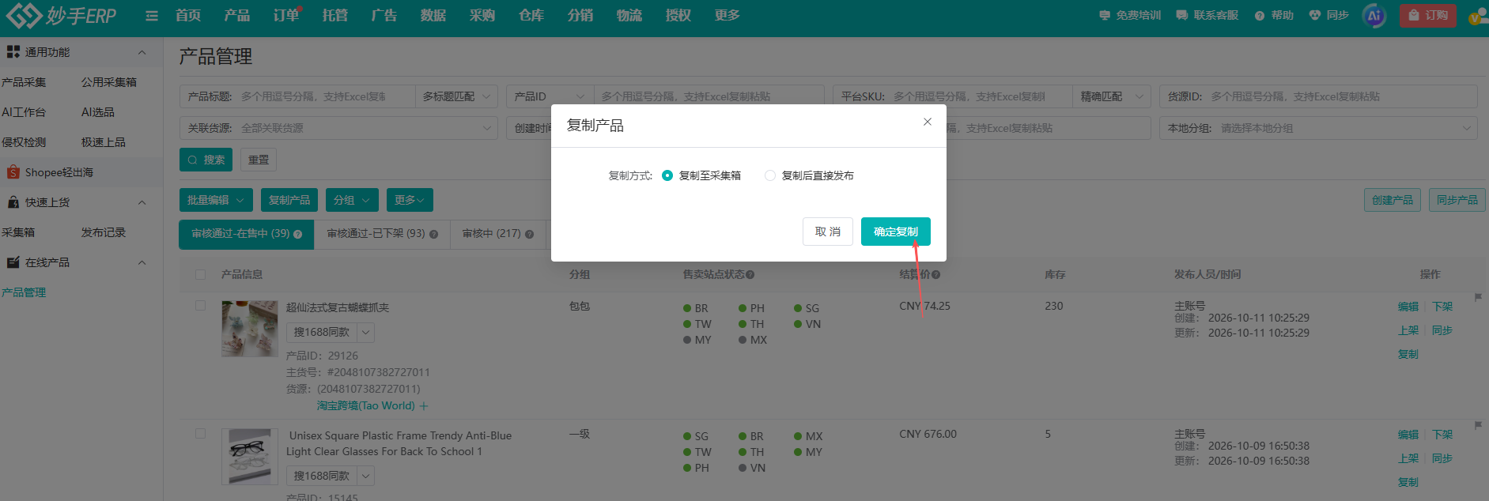1489x501 pixels.
Task: Focus the 货源ID input field
Action: click(1318, 96)
